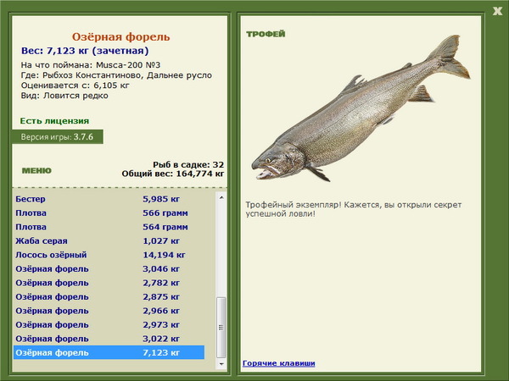Viewport: 509px width, 381px height.
Task: Click the ТРОФЕЙ heading
Action: (x=266, y=34)
